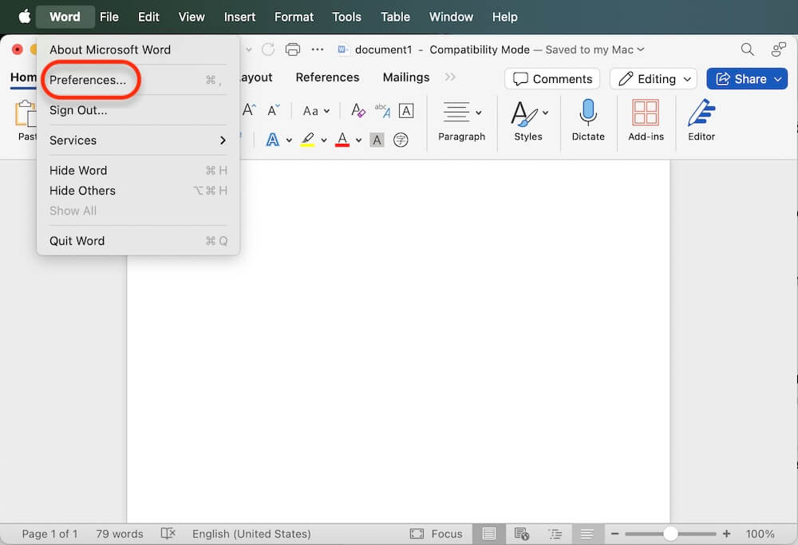Toggle character shading on selected text
Screen dimensions: 798x545
point(377,140)
